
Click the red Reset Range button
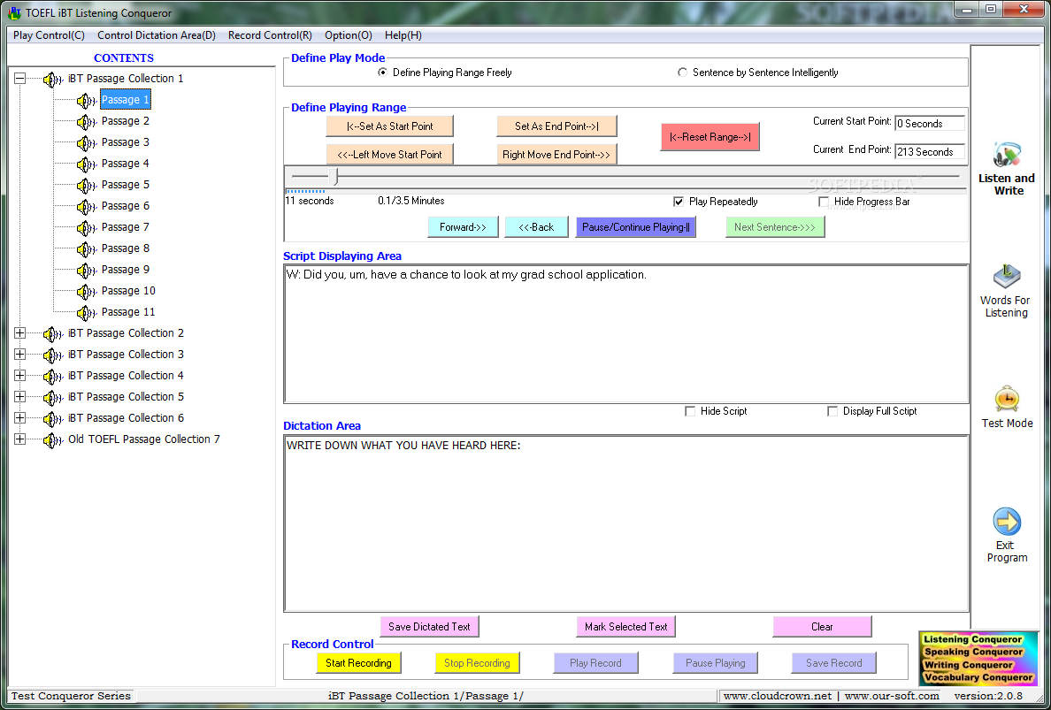click(710, 137)
